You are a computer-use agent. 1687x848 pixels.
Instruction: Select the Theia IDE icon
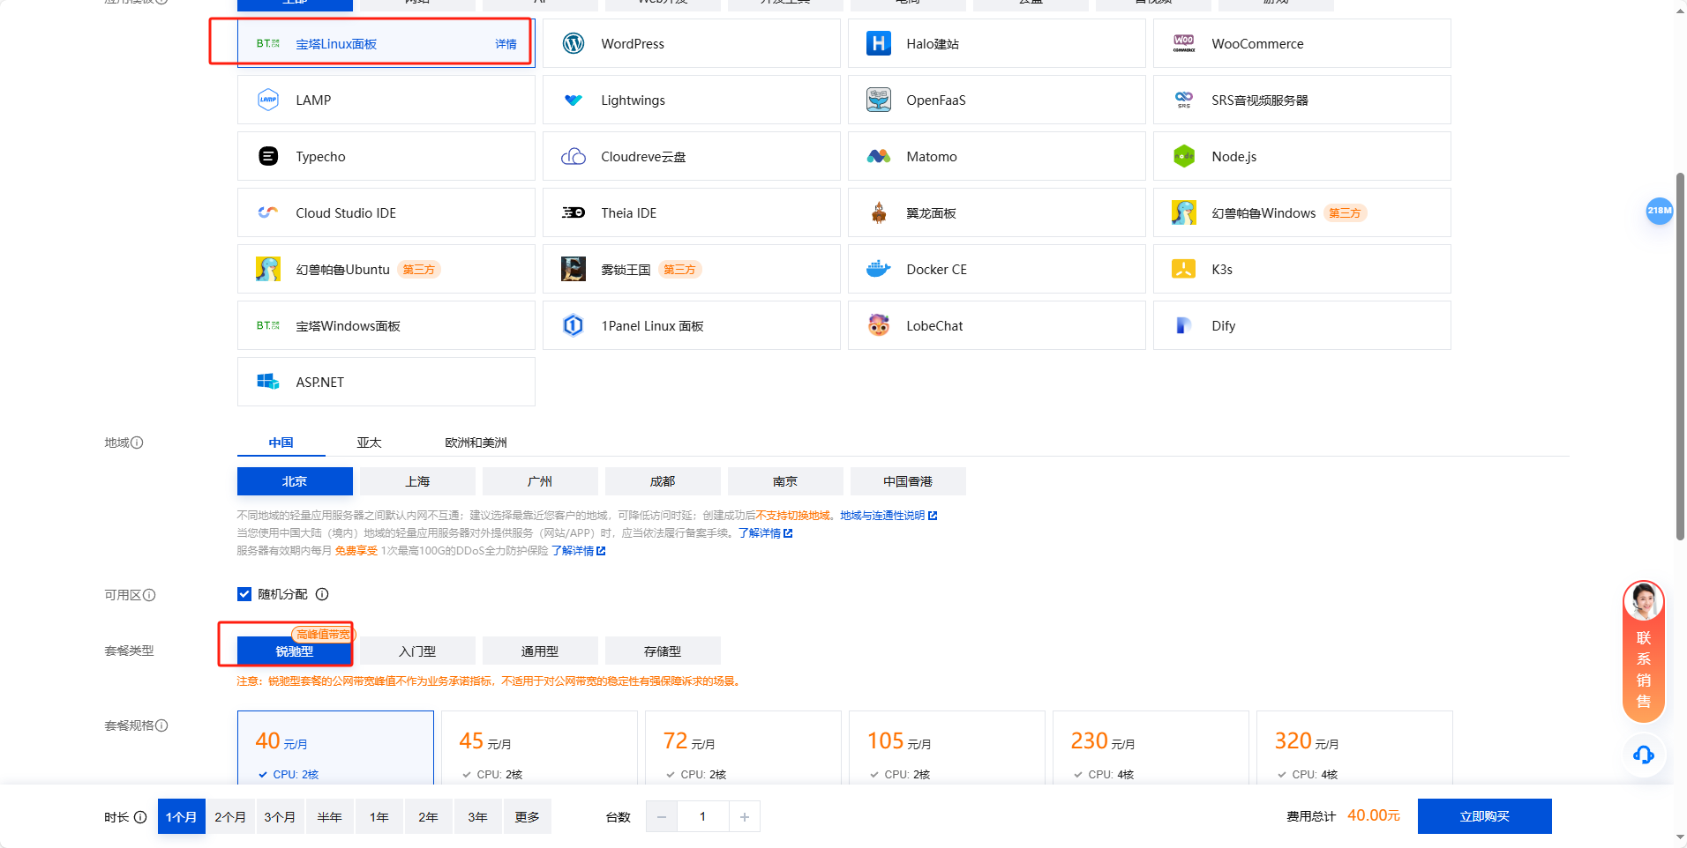pos(574,212)
